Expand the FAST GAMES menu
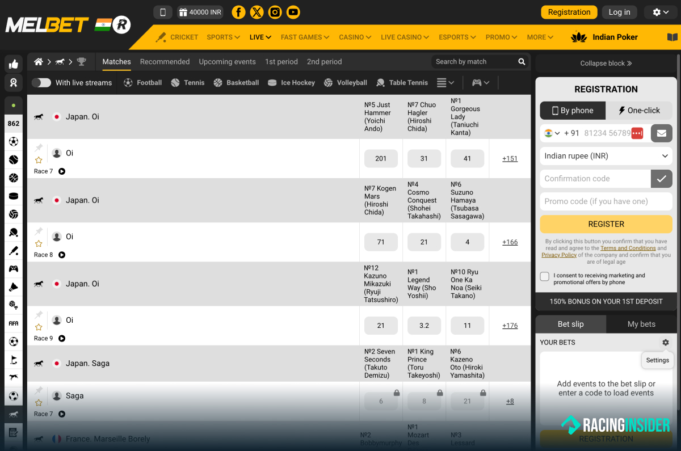 pos(305,37)
